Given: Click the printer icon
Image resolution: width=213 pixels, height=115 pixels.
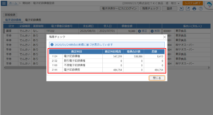Looking at the screenshot, I should (x=194, y=9).
